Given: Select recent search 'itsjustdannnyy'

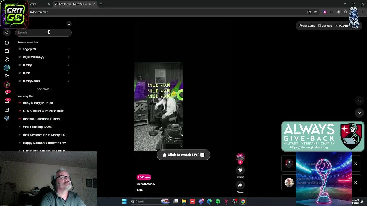Looking at the screenshot, I should coord(33,57).
